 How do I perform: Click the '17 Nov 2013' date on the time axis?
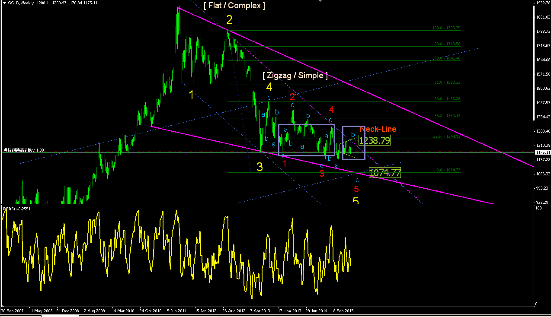pos(290,311)
